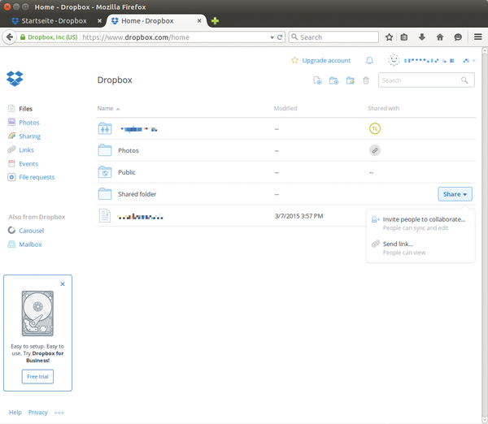Open Photos in the sidebar
Viewport: 488px width, 424px height.
(x=29, y=123)
